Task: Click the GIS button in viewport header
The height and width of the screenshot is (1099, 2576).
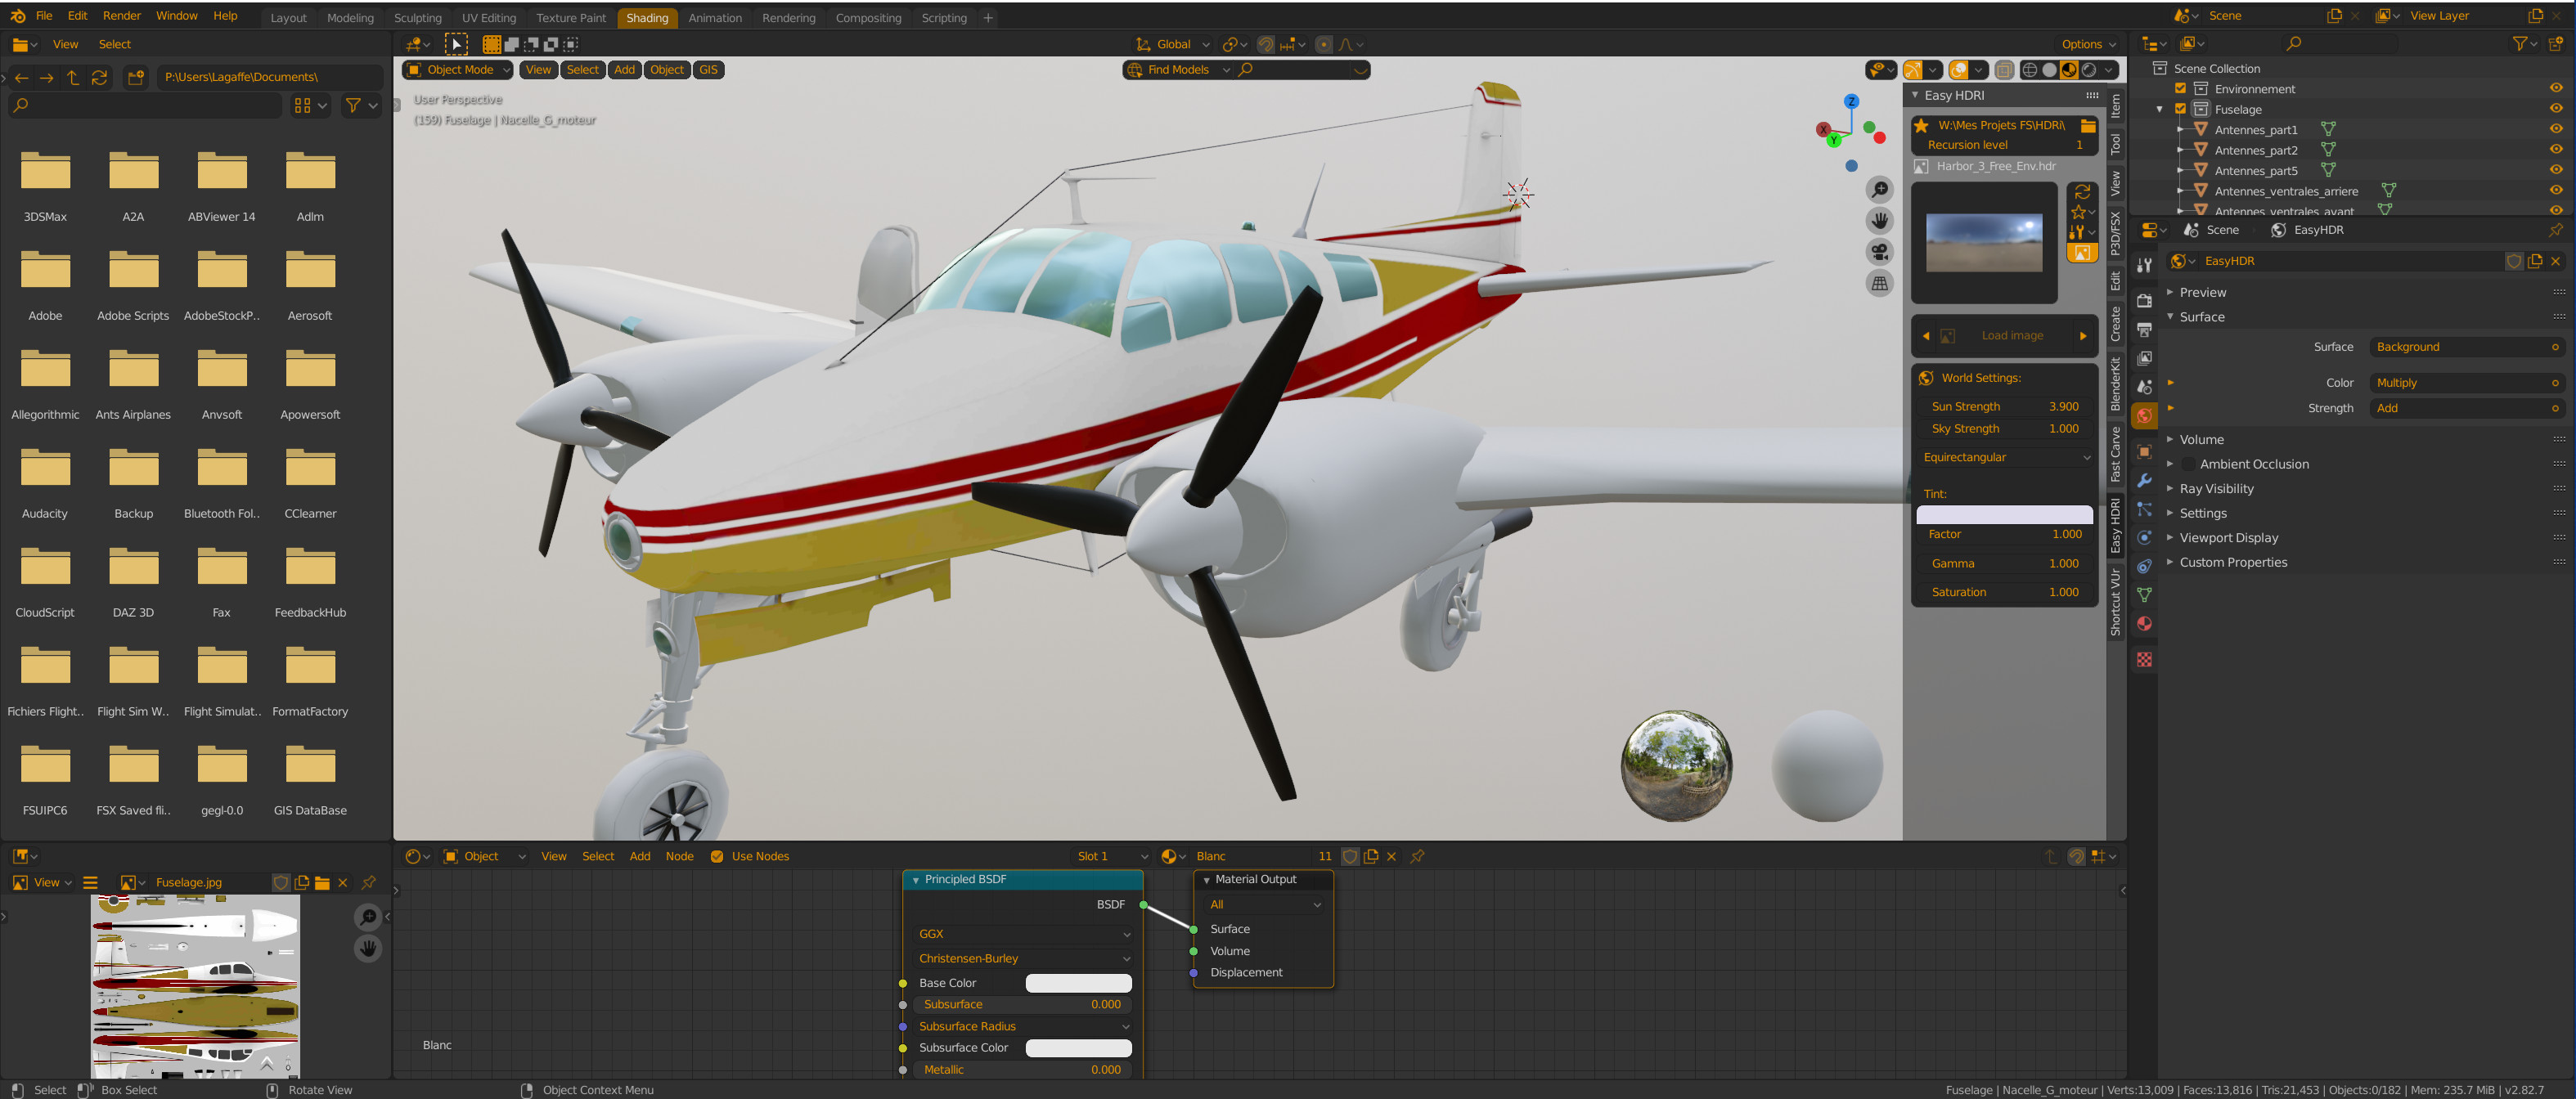Action: pyautogui.click(x=708, y=70)
